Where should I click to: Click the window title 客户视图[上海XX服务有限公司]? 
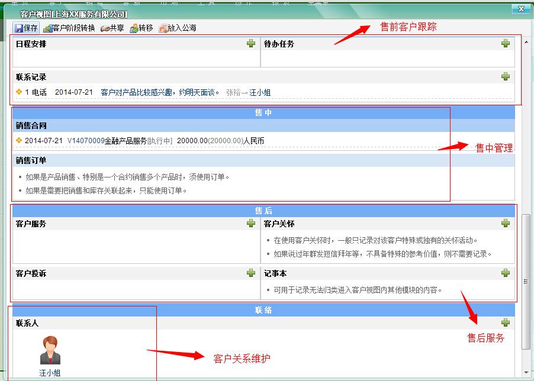pyautogui.click(x=74, y=14)
